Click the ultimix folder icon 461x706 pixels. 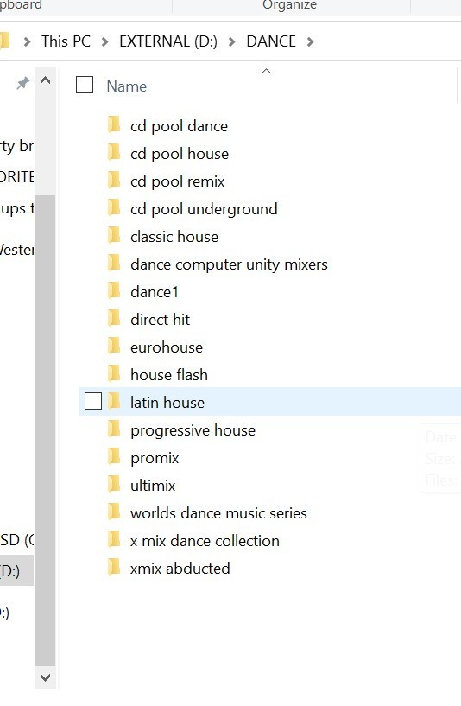coord(114,485)
